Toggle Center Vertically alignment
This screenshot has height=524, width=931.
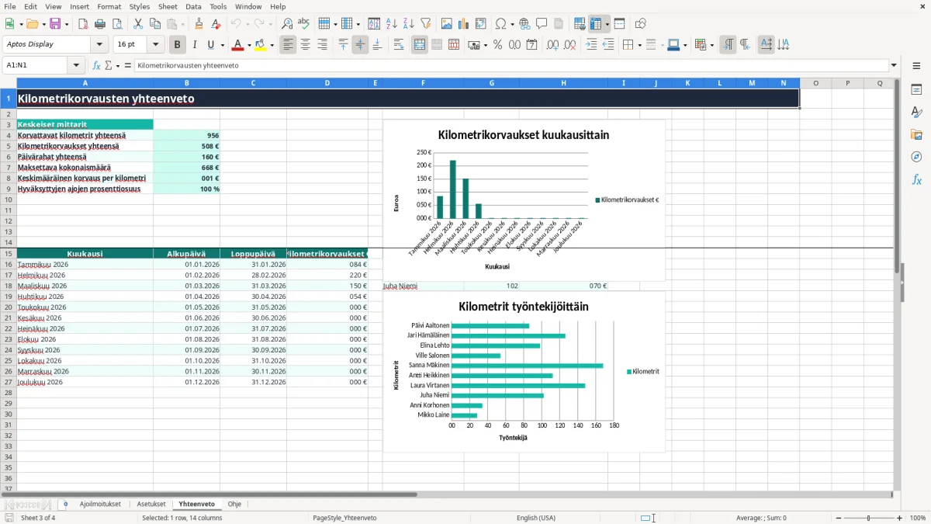360,45
